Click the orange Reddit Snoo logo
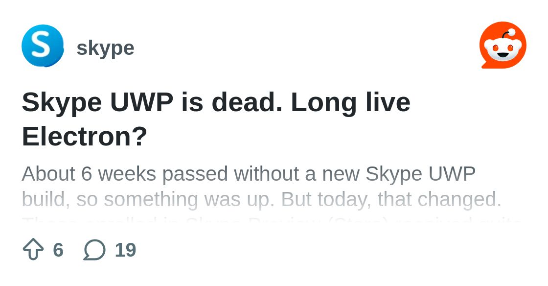The height and width of the screenshot is (286, 548). 503,45
